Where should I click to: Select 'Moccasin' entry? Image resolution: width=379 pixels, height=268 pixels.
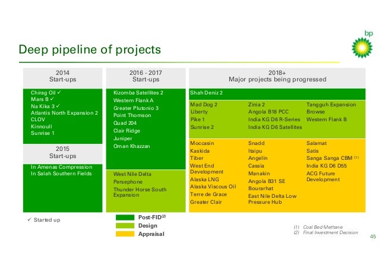pyautogui.click(x=202, y=143)
